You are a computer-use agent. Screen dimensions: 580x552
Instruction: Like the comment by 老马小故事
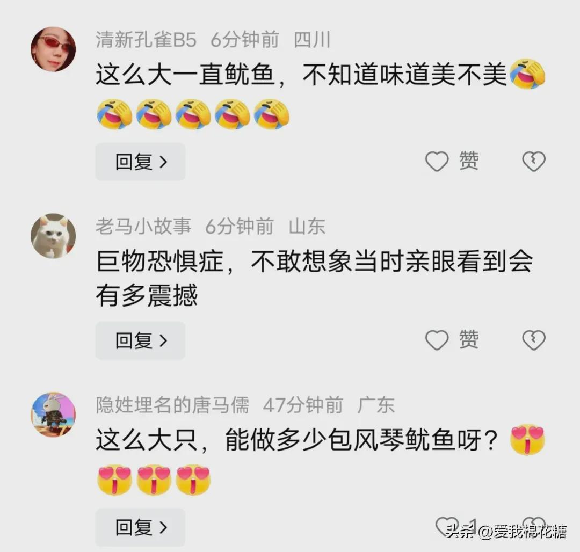click(437, 340)
